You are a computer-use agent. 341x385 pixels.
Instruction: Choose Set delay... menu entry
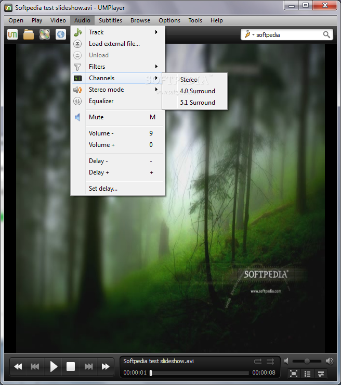(118, 189)
